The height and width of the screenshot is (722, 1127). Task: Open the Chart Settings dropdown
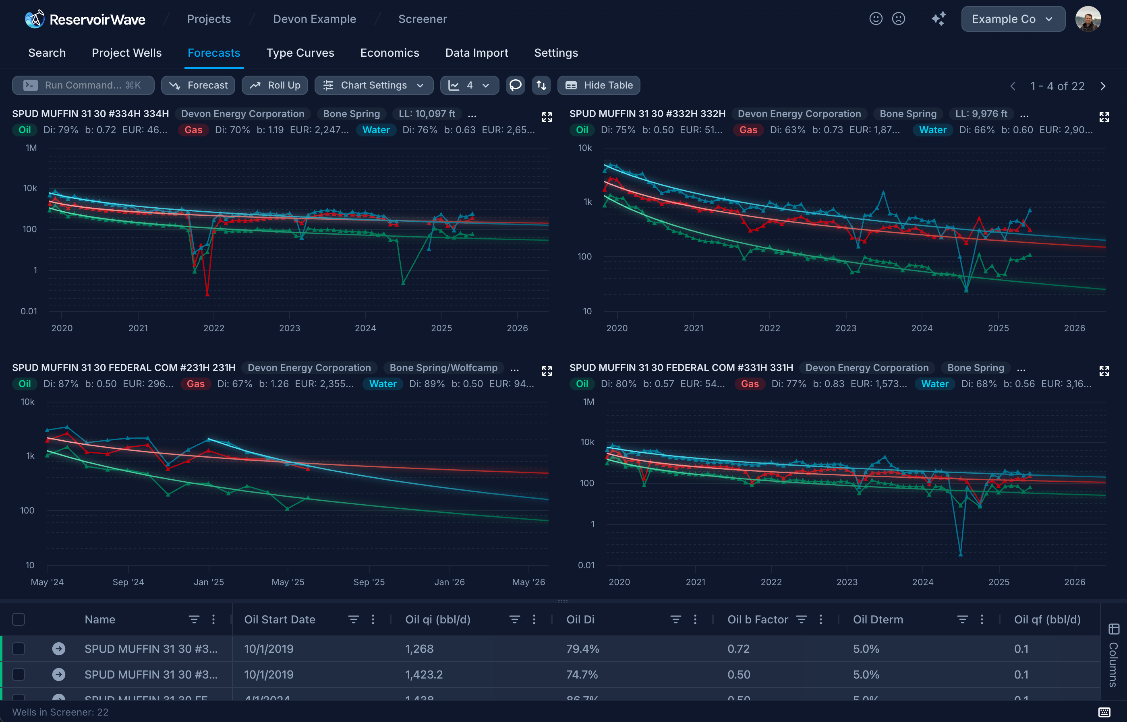[x=373, y=85]
